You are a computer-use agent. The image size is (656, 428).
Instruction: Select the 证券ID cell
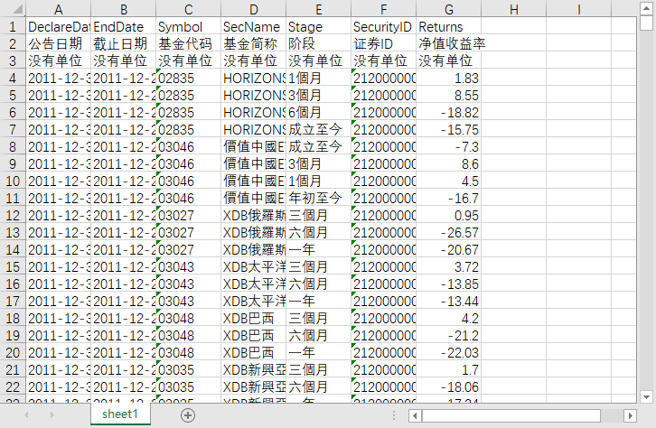pyautogui.click(x=384, y=44)
